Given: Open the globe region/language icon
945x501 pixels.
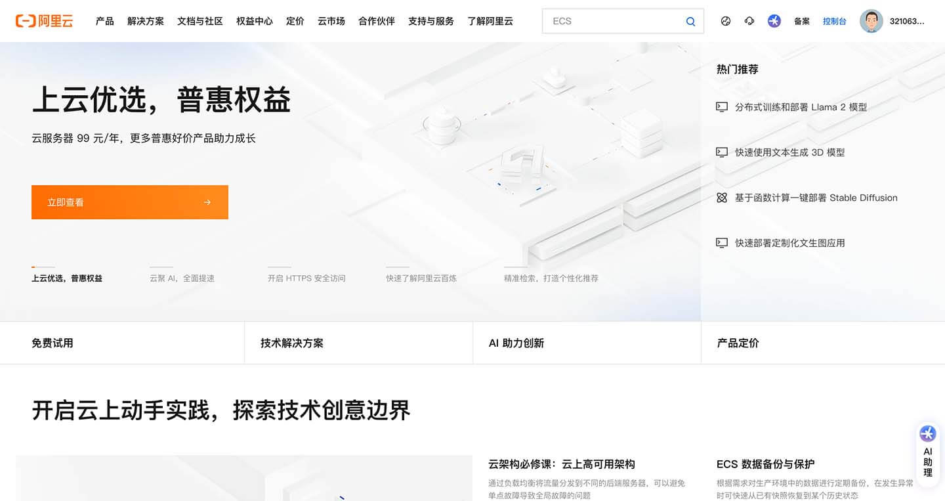Looking at the screenshot, I should click(x=726, y=21).
